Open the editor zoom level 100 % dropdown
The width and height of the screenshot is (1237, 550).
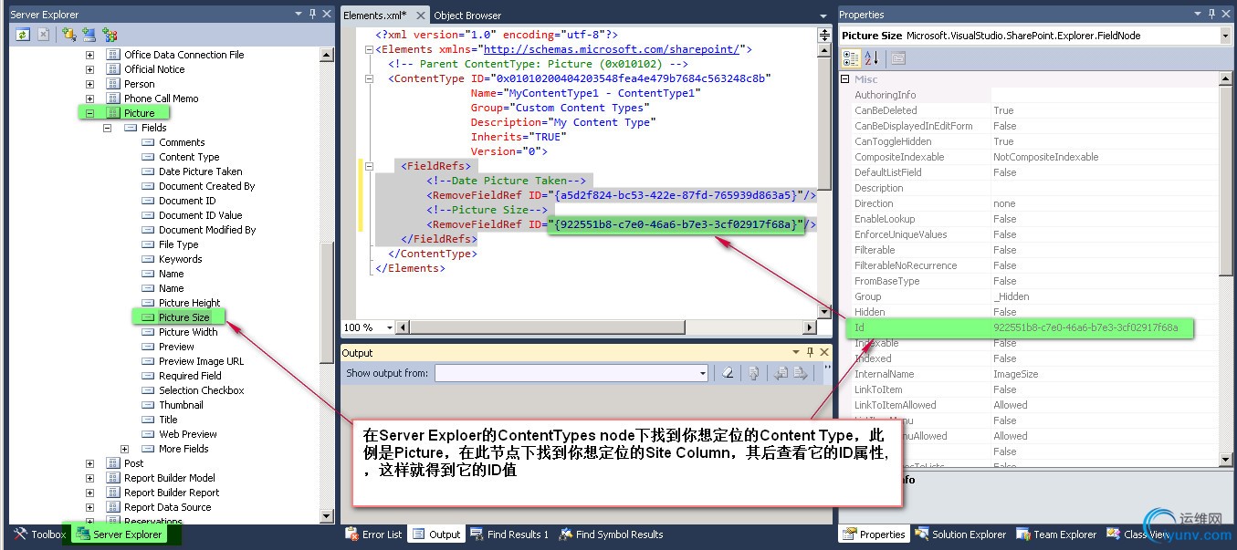coord(389,327)
